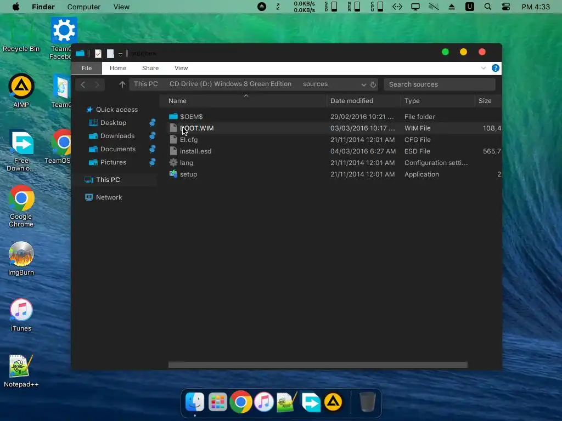This screenshot has height=421, width=562.
Task: Click the back navigation arrow
Action: 83,84
